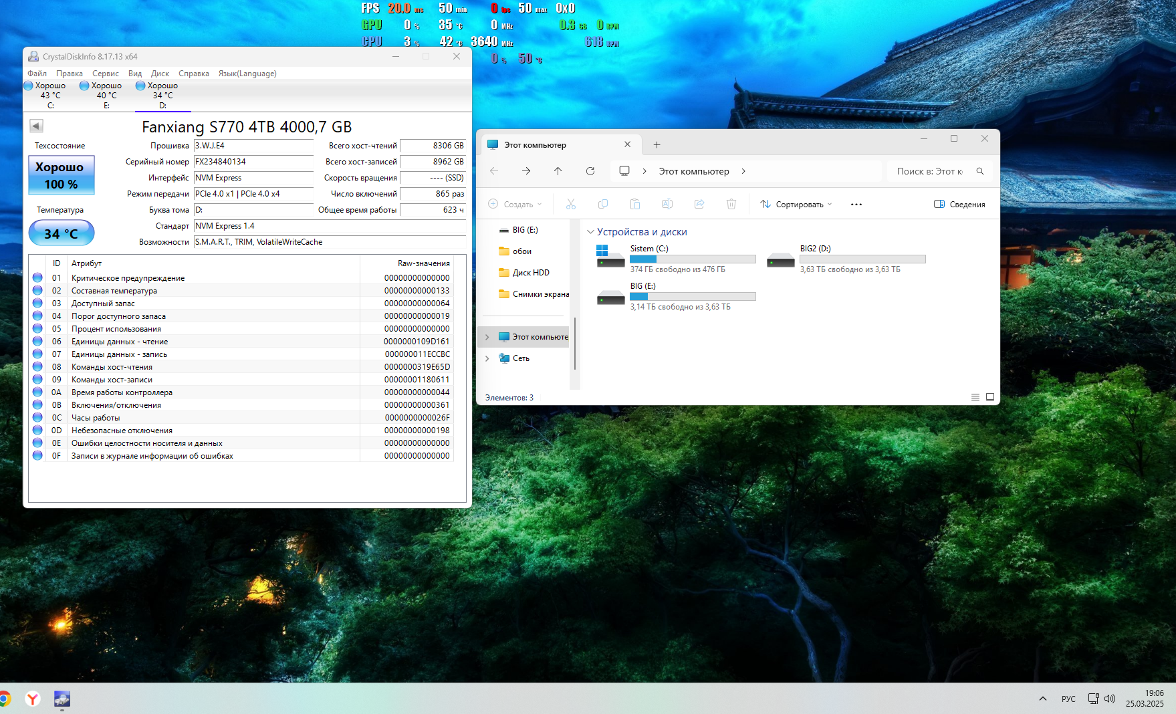
Task: Click the monitor icon in the address bar
Action: point(624,171)
